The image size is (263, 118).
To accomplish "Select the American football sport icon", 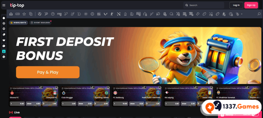I will [204, 14].
